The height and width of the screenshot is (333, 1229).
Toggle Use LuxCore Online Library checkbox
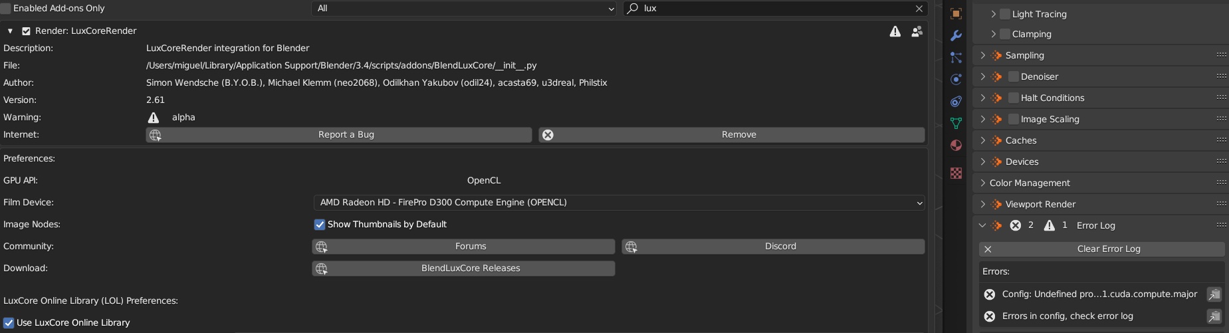click(x=9, y=323)
